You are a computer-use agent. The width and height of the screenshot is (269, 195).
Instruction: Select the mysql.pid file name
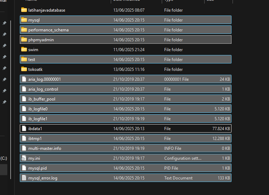[x=38, y=168]
